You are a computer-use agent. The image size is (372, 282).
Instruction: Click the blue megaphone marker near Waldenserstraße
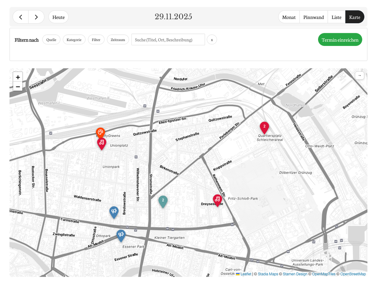[114, 211]
